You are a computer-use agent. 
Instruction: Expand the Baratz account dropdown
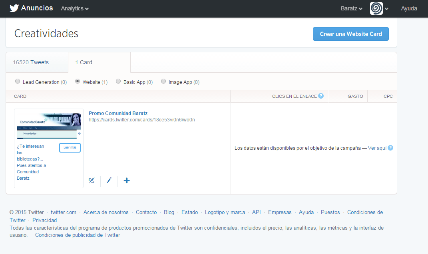(351, 8)
